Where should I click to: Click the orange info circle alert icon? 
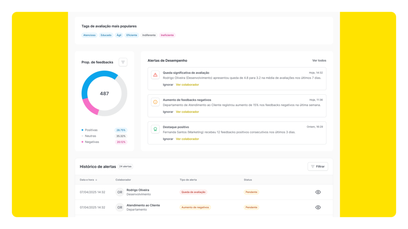point(155,102)
